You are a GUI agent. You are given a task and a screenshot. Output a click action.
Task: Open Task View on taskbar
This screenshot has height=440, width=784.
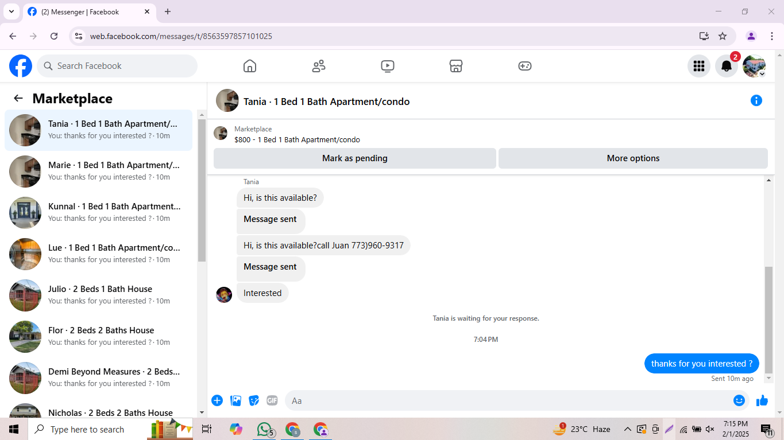(207, 429)
